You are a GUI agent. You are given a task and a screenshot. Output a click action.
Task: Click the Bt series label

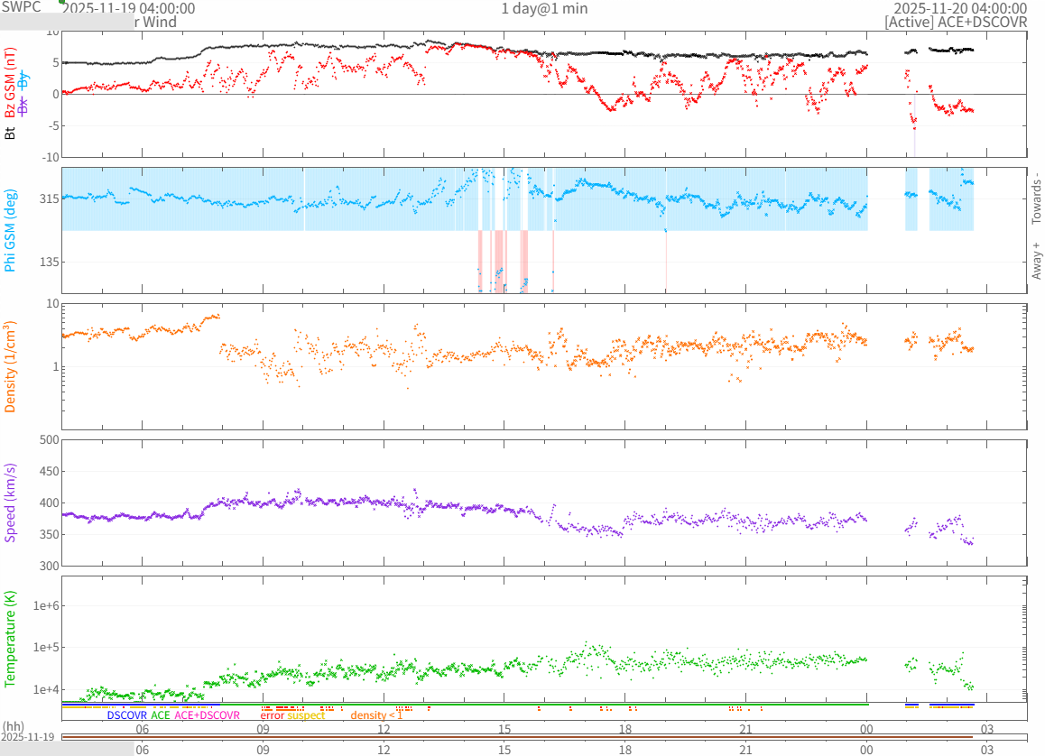click(x=11, y=133)
